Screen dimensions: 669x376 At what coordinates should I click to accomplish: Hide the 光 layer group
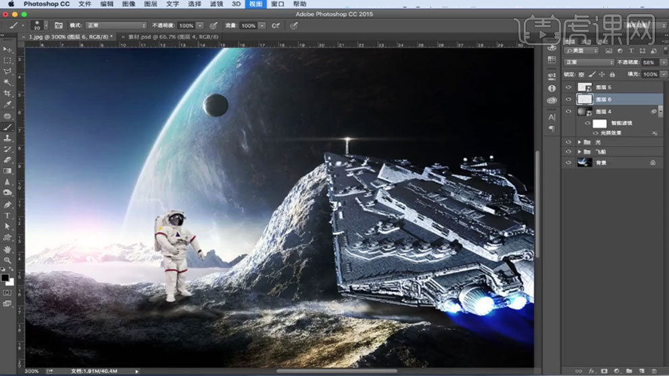[x=568, y=142]
